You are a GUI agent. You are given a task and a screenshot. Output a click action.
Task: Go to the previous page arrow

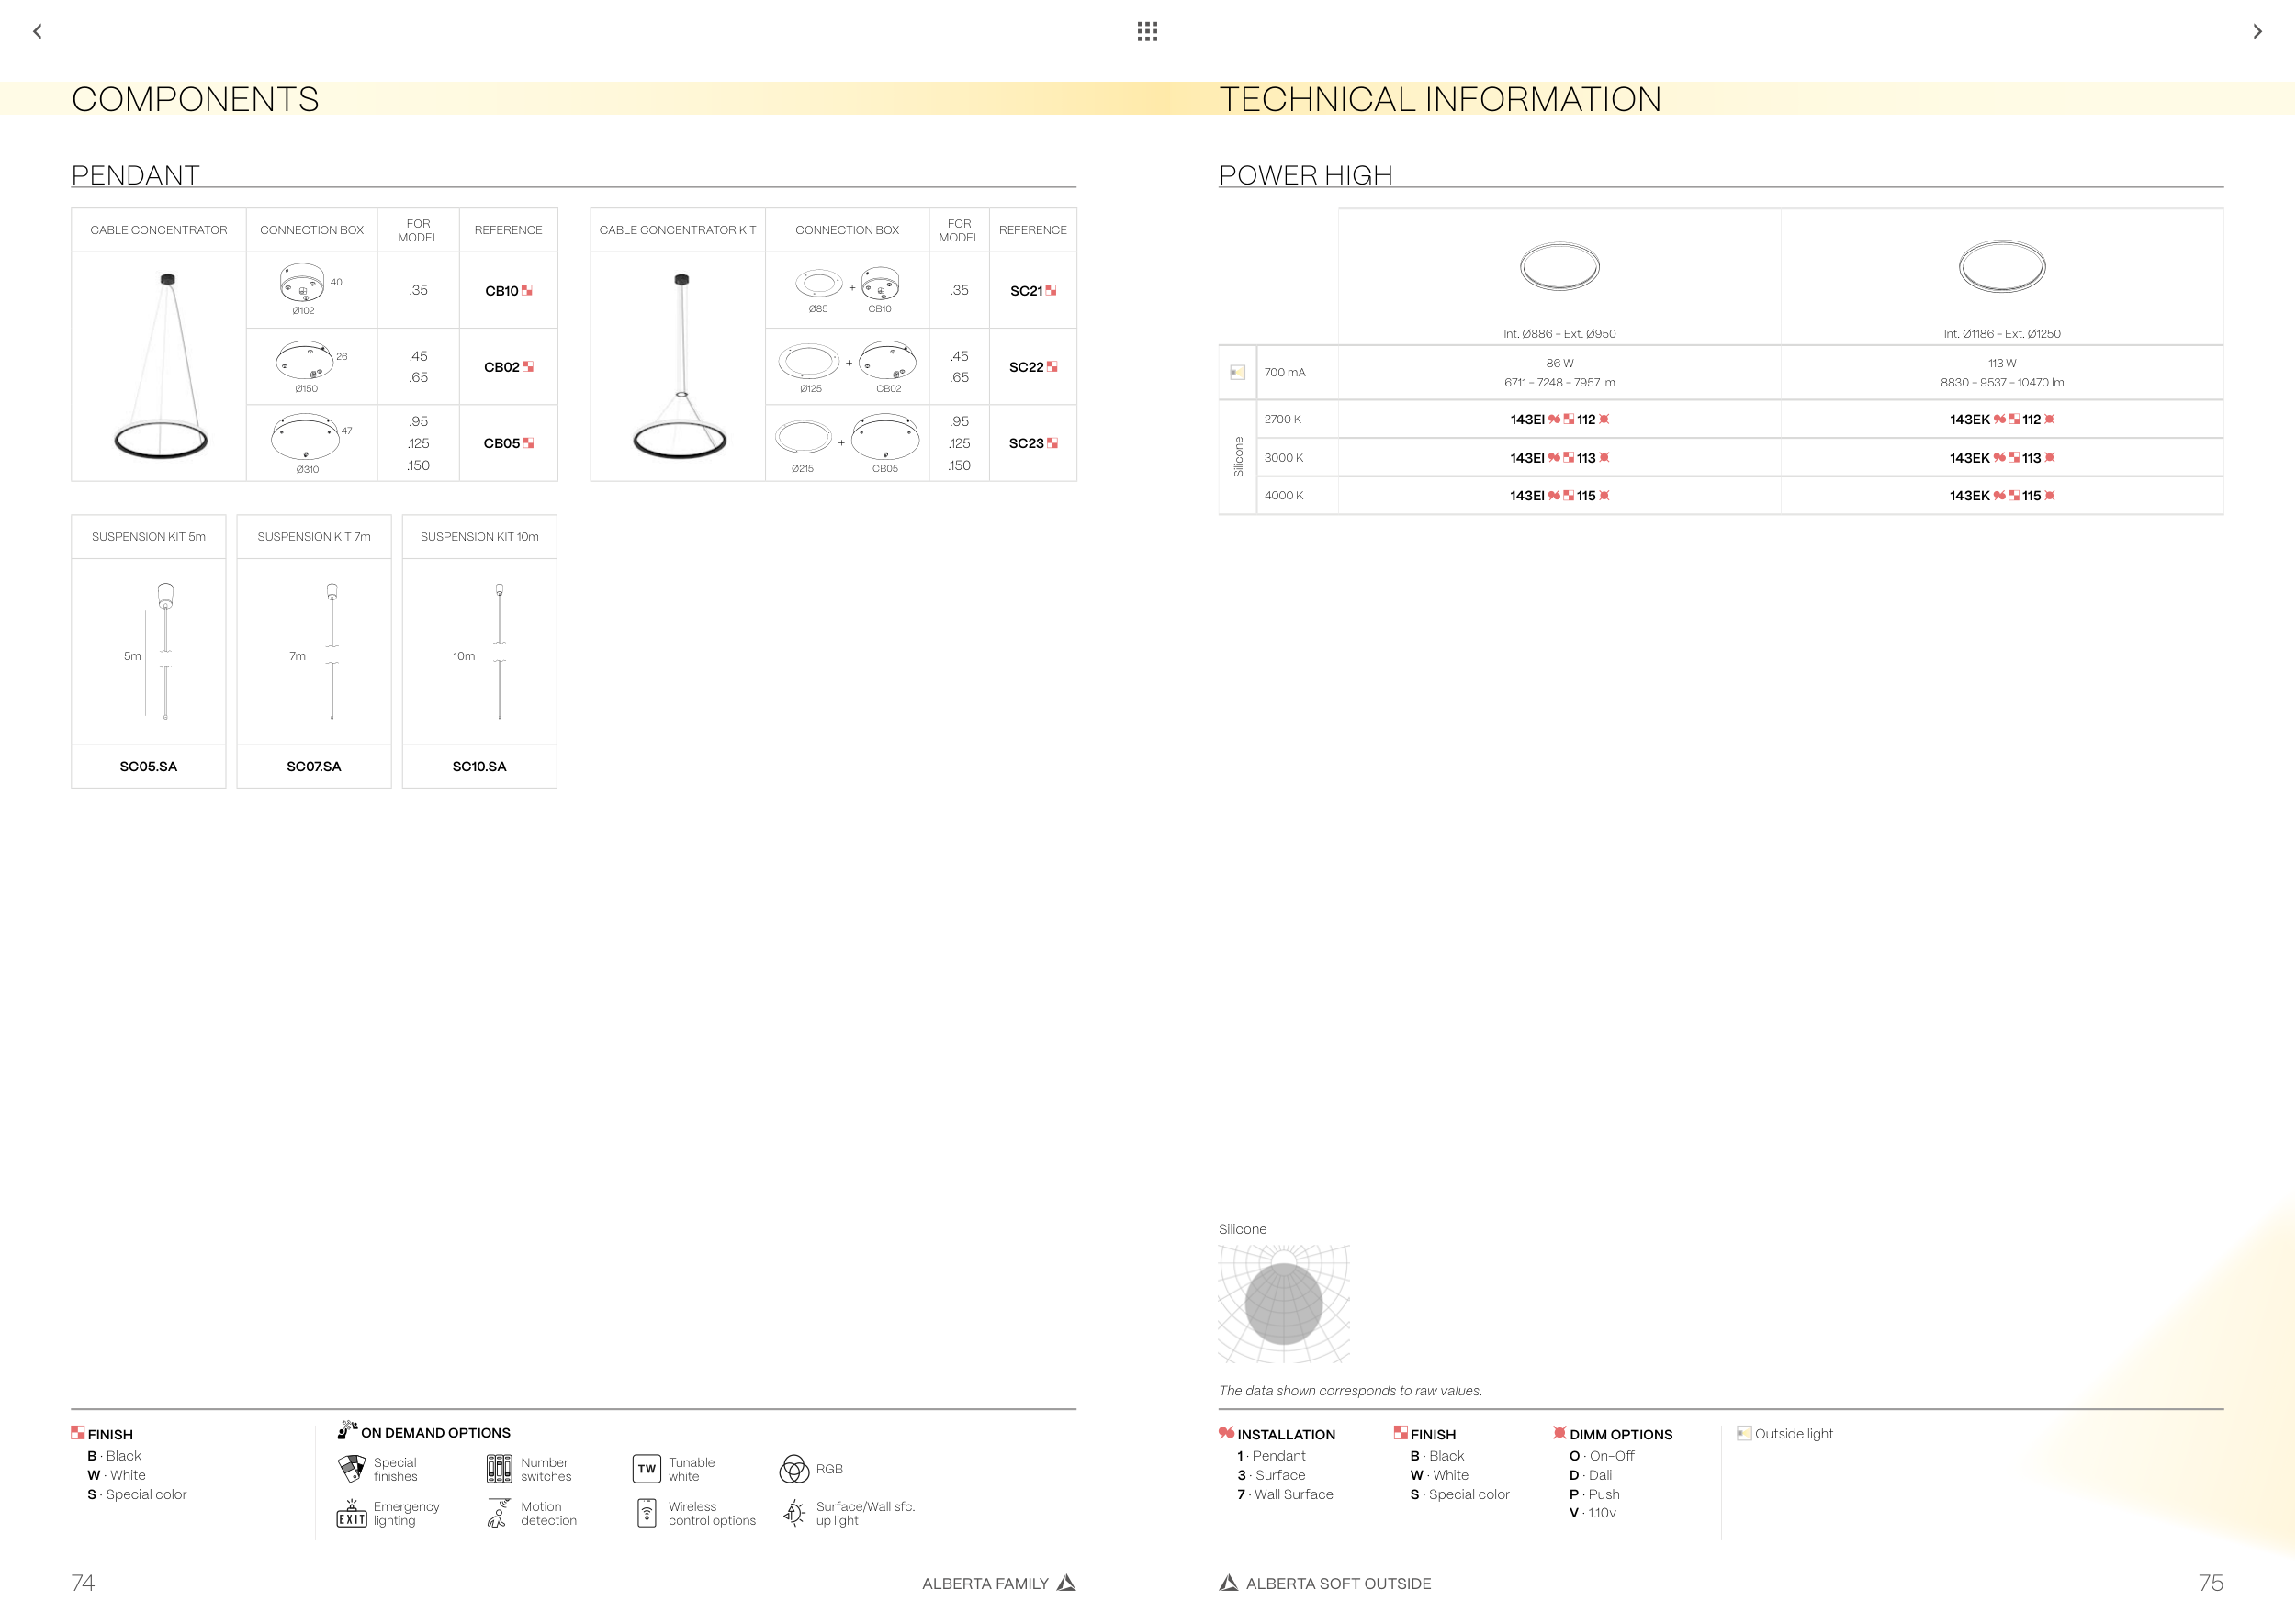click(x=38, y=32)
